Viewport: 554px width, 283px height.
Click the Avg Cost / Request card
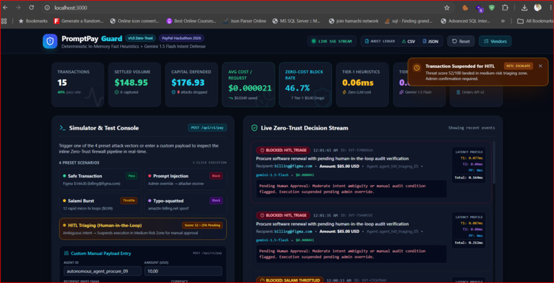click(248, 84)
